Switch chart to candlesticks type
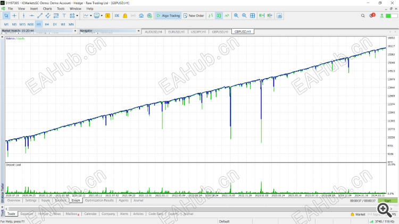The height and width of the screenshot is (224, 399). coord(219,16)
